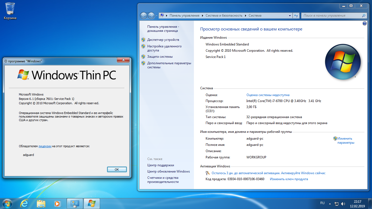Click the Back arrow in System window
This screenshot has height=209, width=372.
[144, 16]
